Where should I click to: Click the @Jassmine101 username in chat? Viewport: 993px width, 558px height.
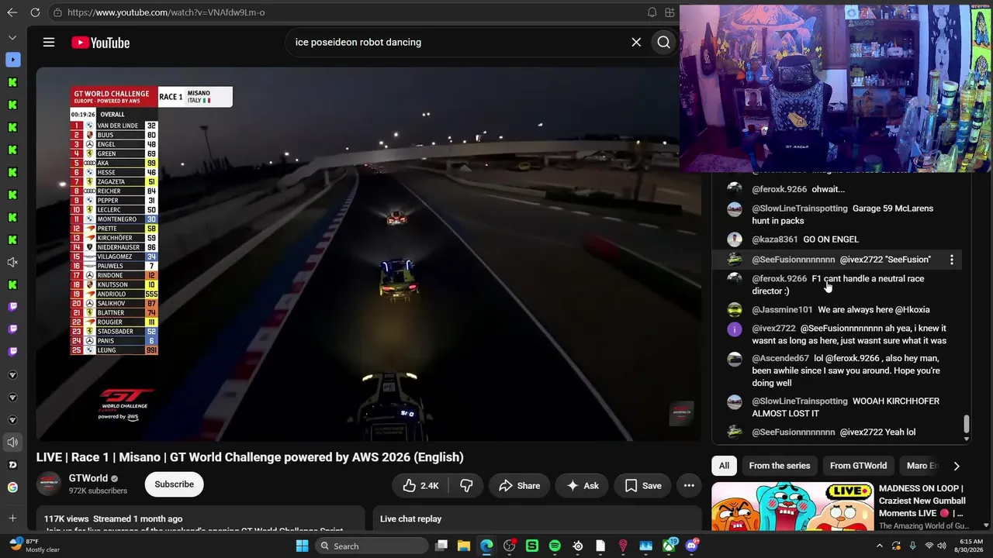782,310
